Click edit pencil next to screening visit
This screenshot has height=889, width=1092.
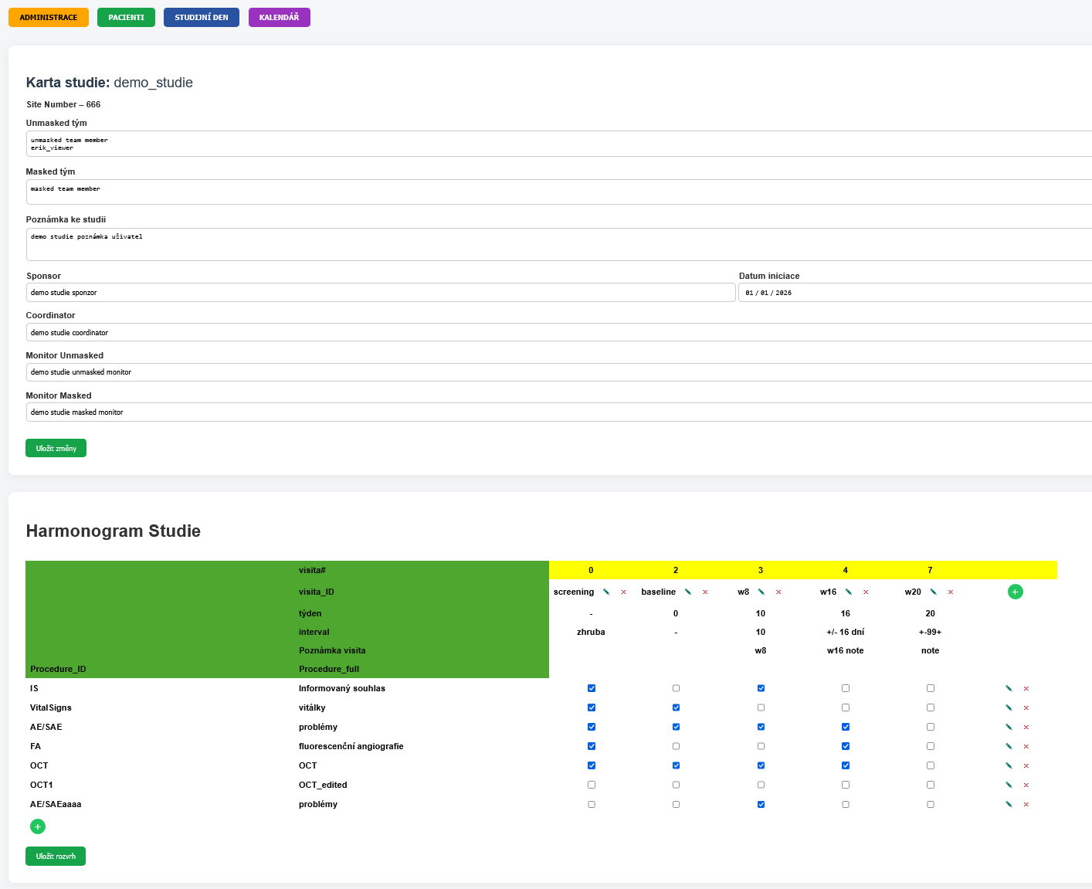pyautogui.click(x=606, y=592)
